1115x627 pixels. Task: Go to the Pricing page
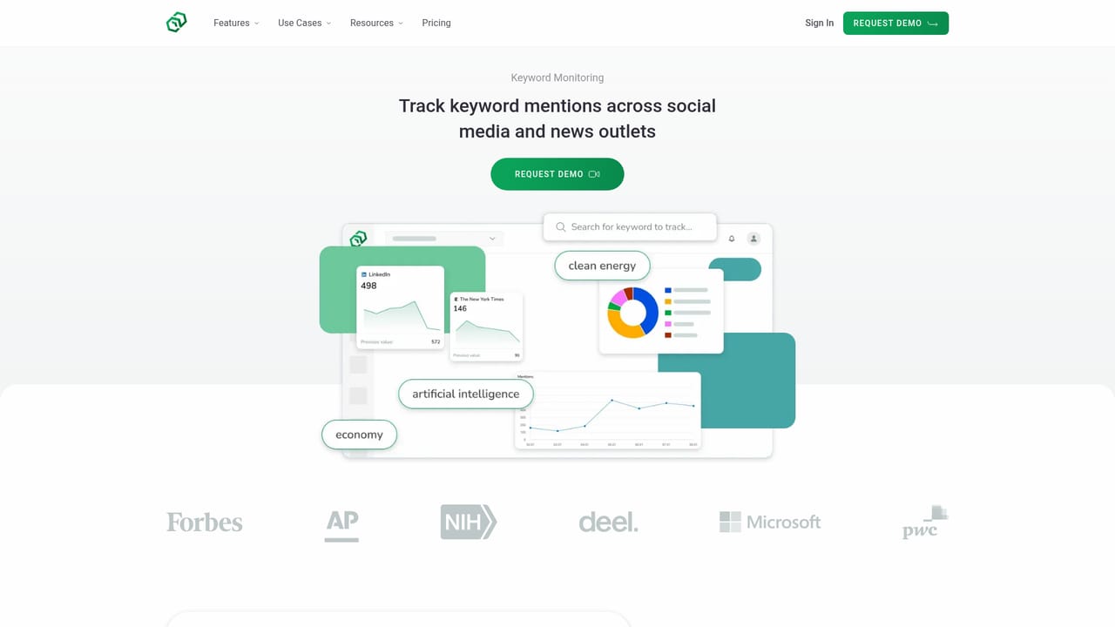[x=436, y=23]
